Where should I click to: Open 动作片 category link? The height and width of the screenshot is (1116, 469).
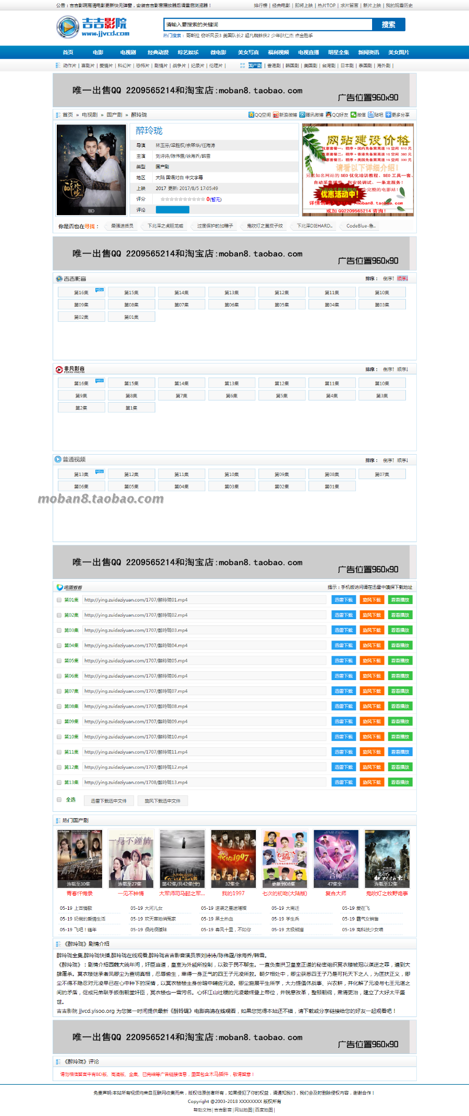click(69, 66)
